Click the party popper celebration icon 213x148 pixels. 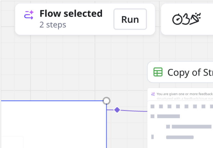point(195,19)
